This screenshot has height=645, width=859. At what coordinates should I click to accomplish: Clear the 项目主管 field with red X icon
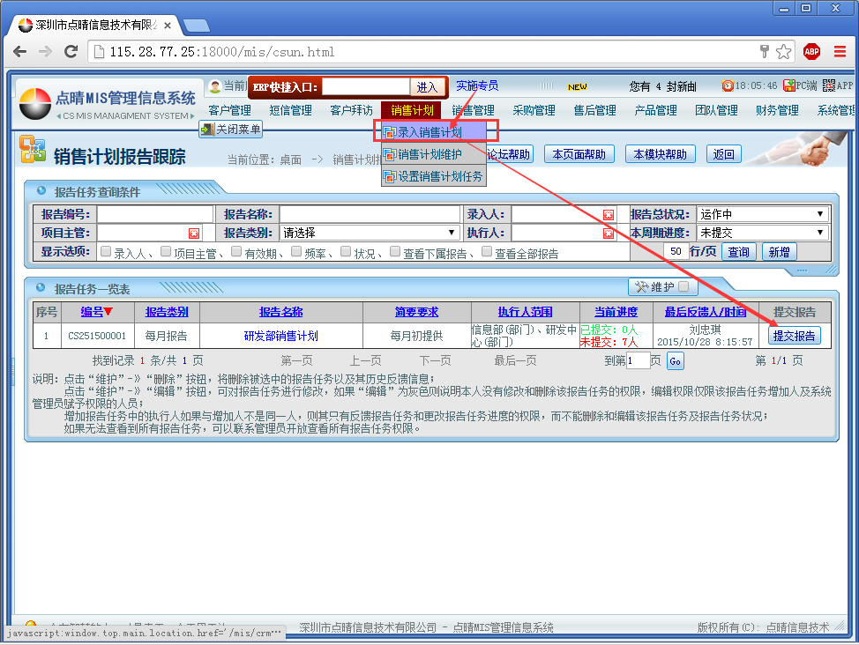point(194,234)
